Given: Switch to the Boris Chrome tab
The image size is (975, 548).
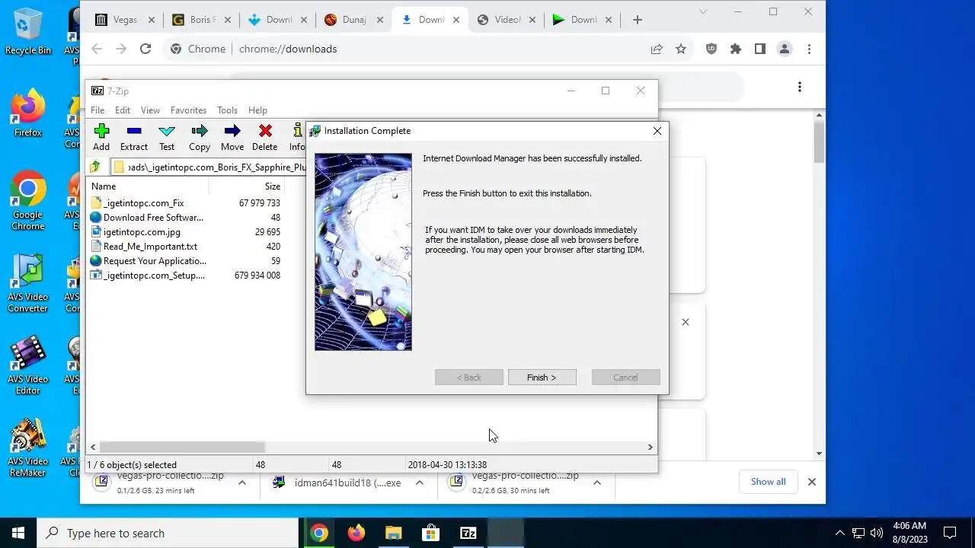Looking at the screenshot, I should pos(202,20).
